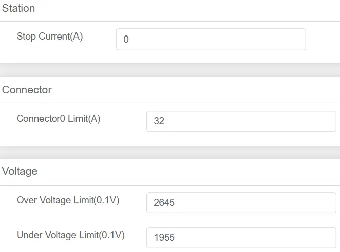Click the Under Voltage Limit input box
The width and height of the screenshot is (340, 252).
click(x=241, y=237)
